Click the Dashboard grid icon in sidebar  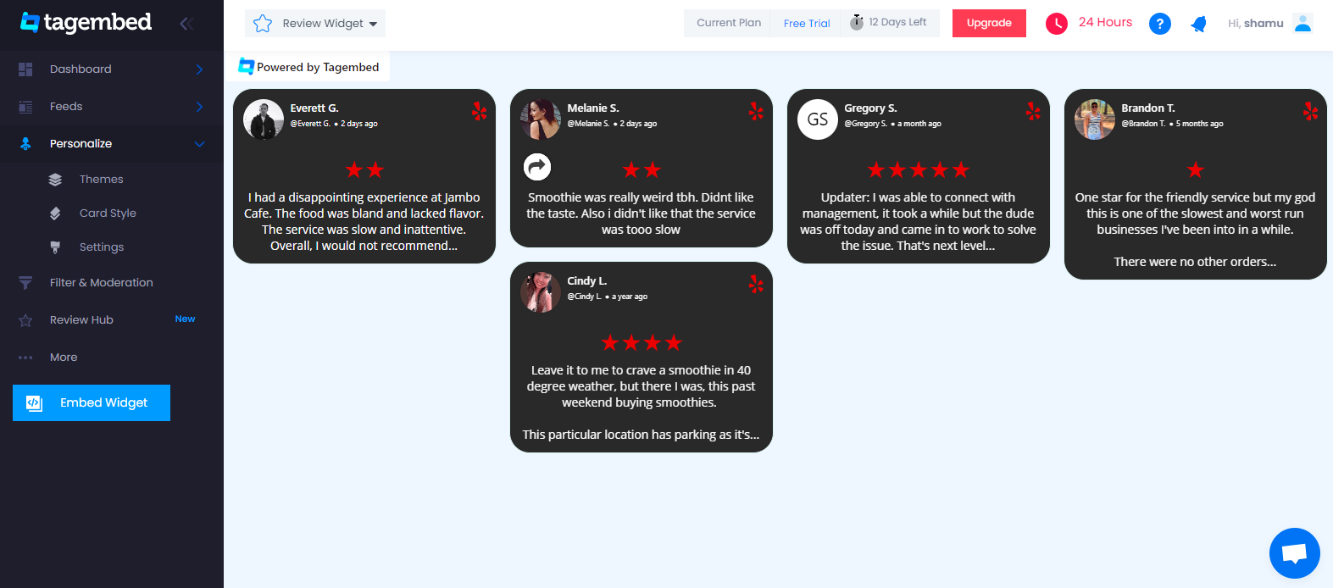(25, 69)
